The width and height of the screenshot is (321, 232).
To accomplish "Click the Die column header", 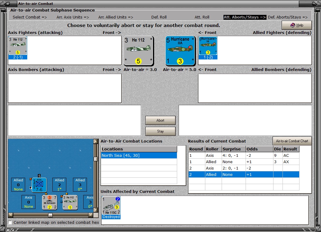I will (278, 149).
